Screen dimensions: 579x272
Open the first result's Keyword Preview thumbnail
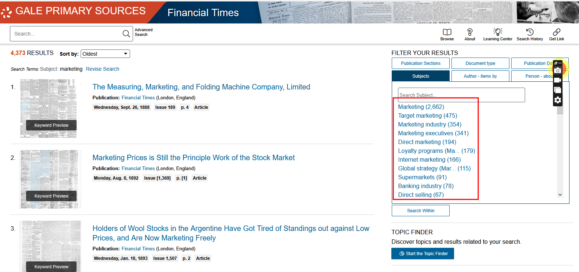coord(51,125)
